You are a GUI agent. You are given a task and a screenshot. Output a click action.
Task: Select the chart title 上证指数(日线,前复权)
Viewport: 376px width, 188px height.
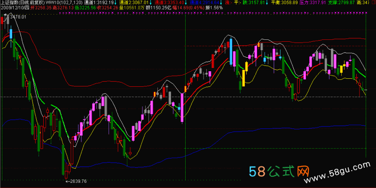pyautogui.click(x=23, y=3)
